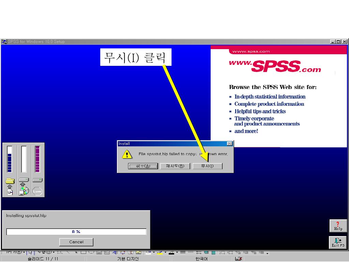This screenshot has width=349, height=262.
Task: Exit setup using the Exit F3 button
Action: click(x=338, y=243)
